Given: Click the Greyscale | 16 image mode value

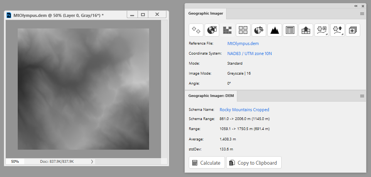Looking at the screenshot, I should pyautogui.click(x=239, y=73).
